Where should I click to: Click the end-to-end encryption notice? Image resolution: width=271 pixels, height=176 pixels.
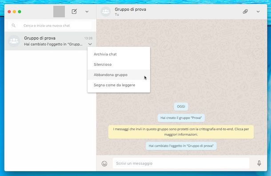(x=181, y=132)
